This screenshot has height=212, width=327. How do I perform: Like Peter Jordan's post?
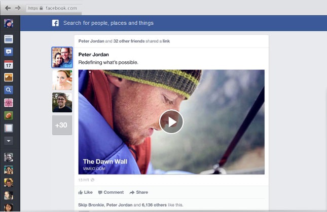click(x=85, y=192)
